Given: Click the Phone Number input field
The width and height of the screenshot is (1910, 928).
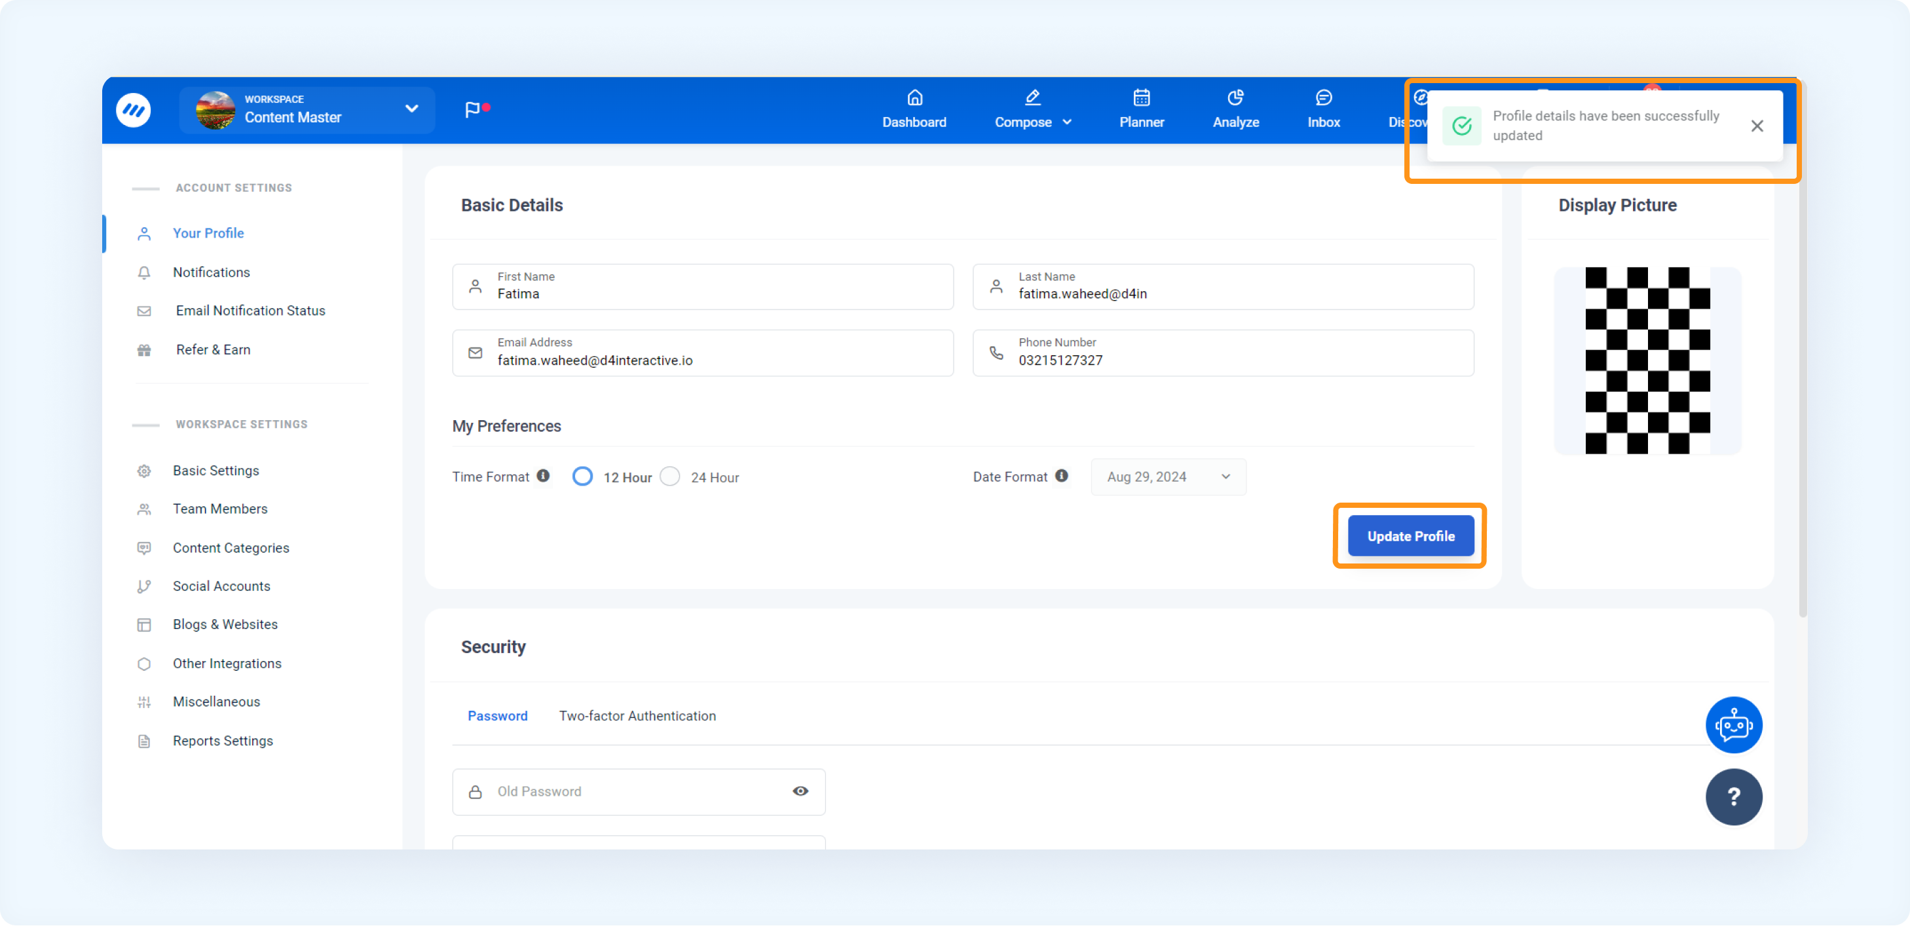Looking at the screenshot, I should (1223, 354).
